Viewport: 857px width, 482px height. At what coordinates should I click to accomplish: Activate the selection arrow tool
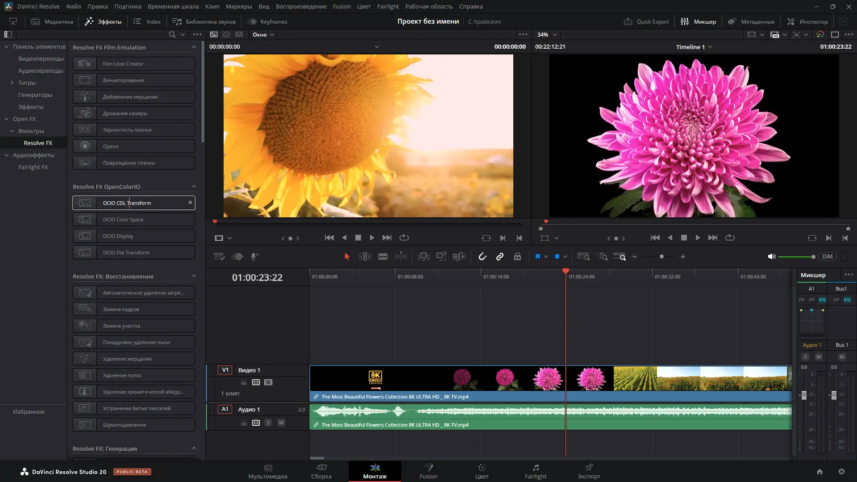[347, 257]
